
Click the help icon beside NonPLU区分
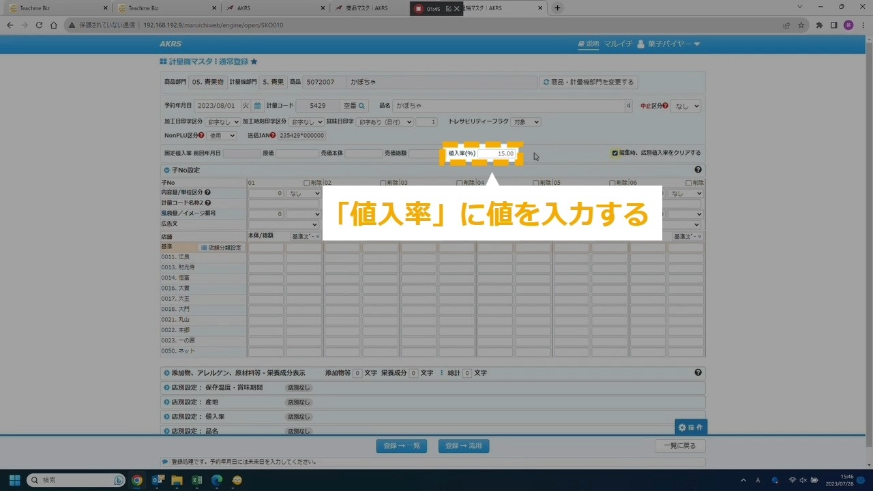tap(201, 135)
